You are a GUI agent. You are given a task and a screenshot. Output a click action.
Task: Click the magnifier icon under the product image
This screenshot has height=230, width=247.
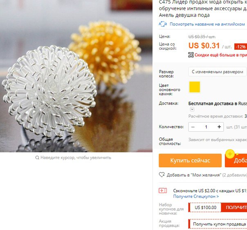pos(37,157)
